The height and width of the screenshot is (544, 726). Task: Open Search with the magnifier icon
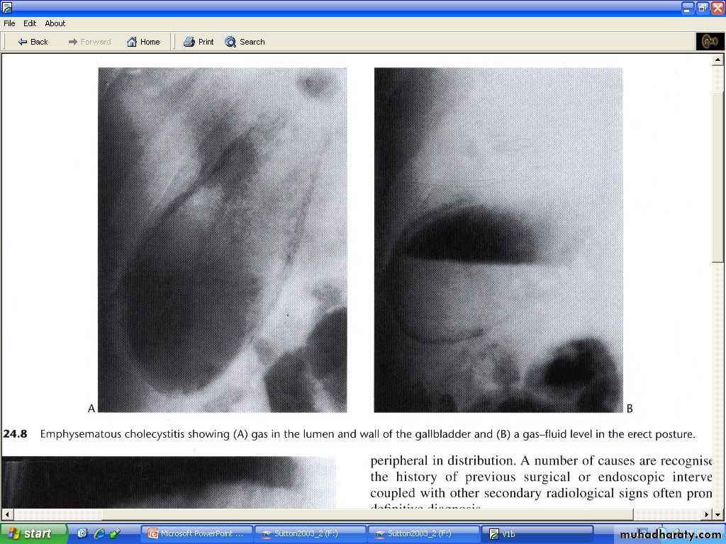pyautogui.click(x=245, y=42)
